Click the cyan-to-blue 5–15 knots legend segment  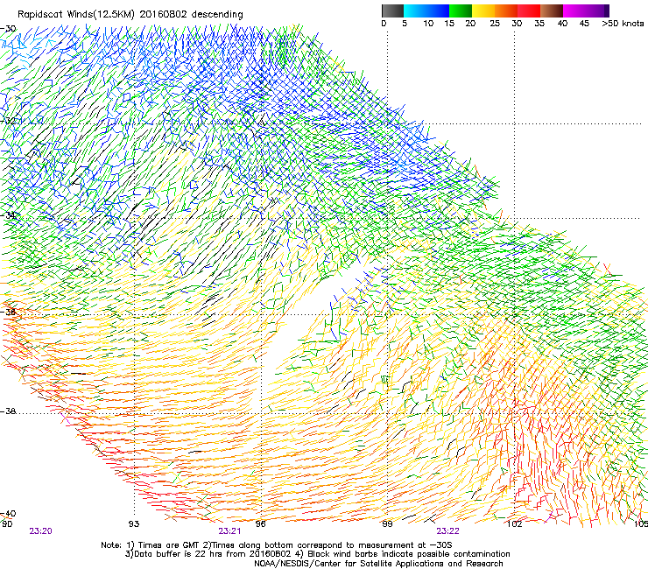[426, 11]
